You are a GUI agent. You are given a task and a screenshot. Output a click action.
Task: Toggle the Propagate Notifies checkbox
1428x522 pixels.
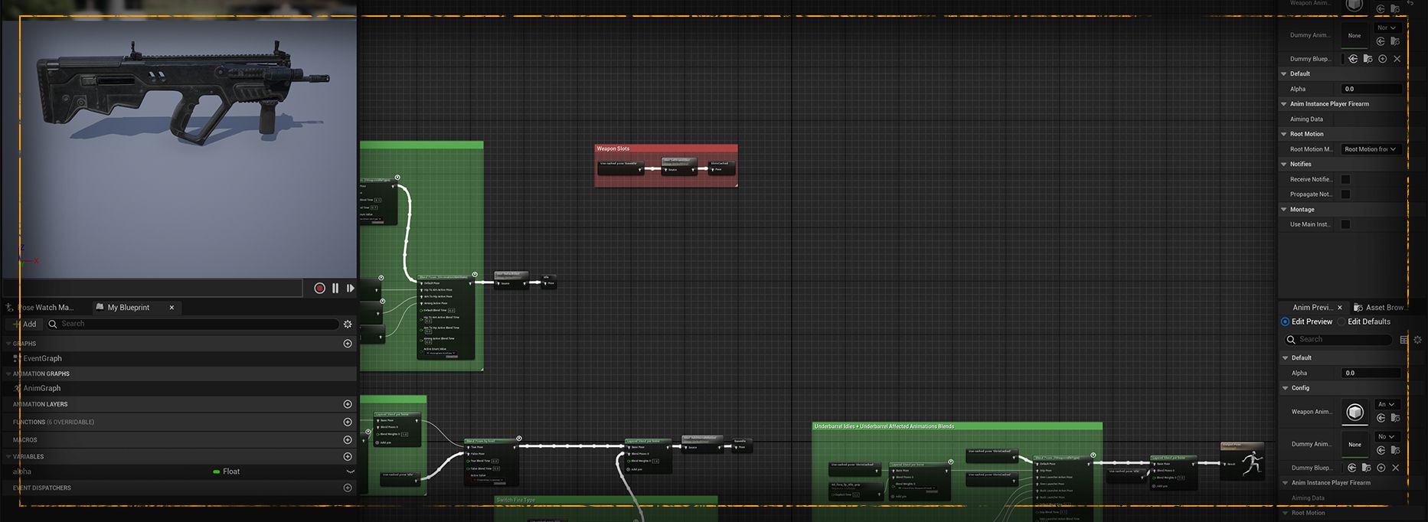click(1345, 194)
